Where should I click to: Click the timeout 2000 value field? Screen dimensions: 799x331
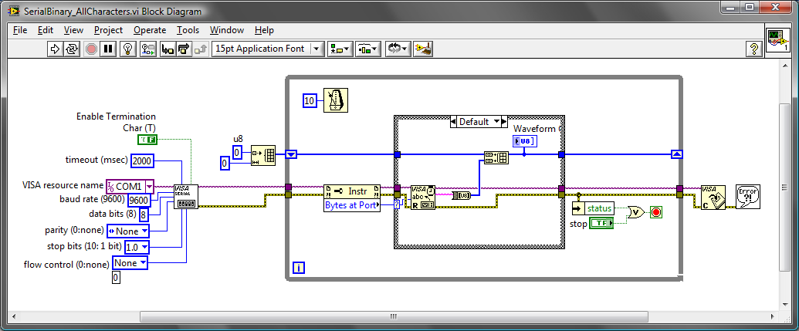142,160
